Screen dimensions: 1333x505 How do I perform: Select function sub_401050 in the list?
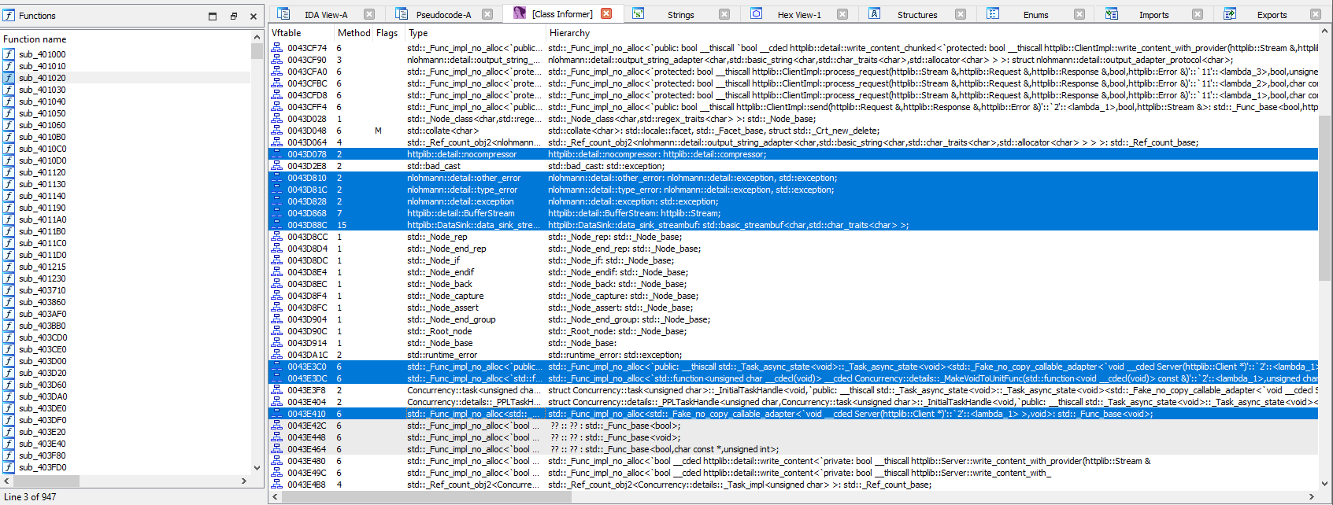click(43, 113)
